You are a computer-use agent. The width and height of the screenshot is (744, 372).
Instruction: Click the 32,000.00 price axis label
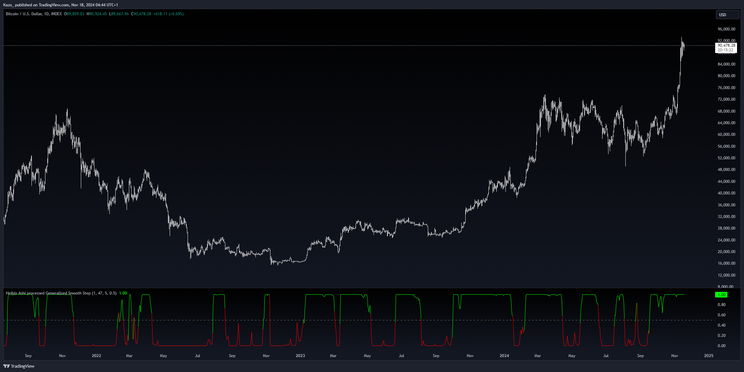(x=726, y=217)
